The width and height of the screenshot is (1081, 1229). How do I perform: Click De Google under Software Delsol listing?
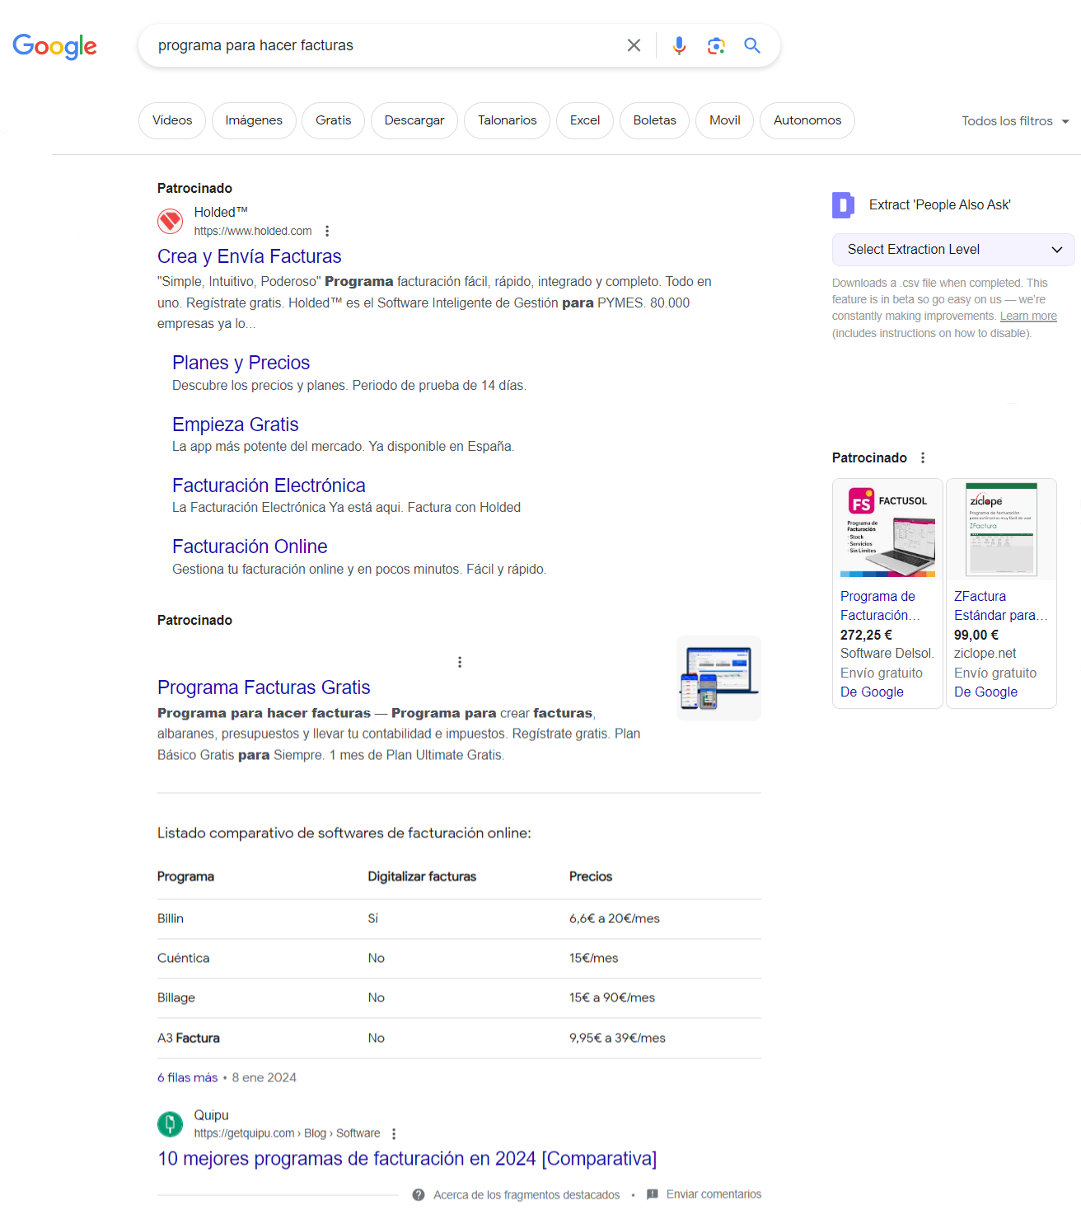[872, 692]
